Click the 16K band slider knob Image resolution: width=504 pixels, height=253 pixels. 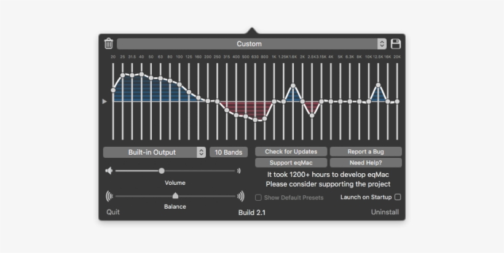pos(388,101)
